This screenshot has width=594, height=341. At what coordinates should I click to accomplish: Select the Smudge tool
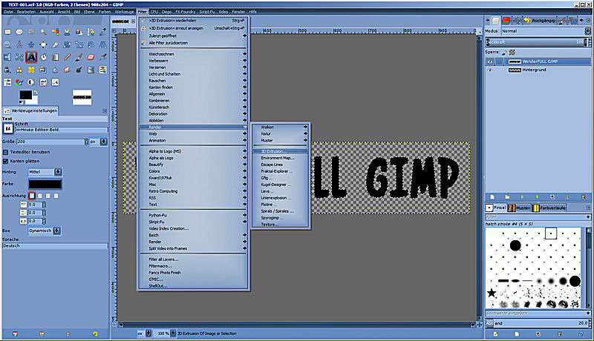click(x=67, y=70)
